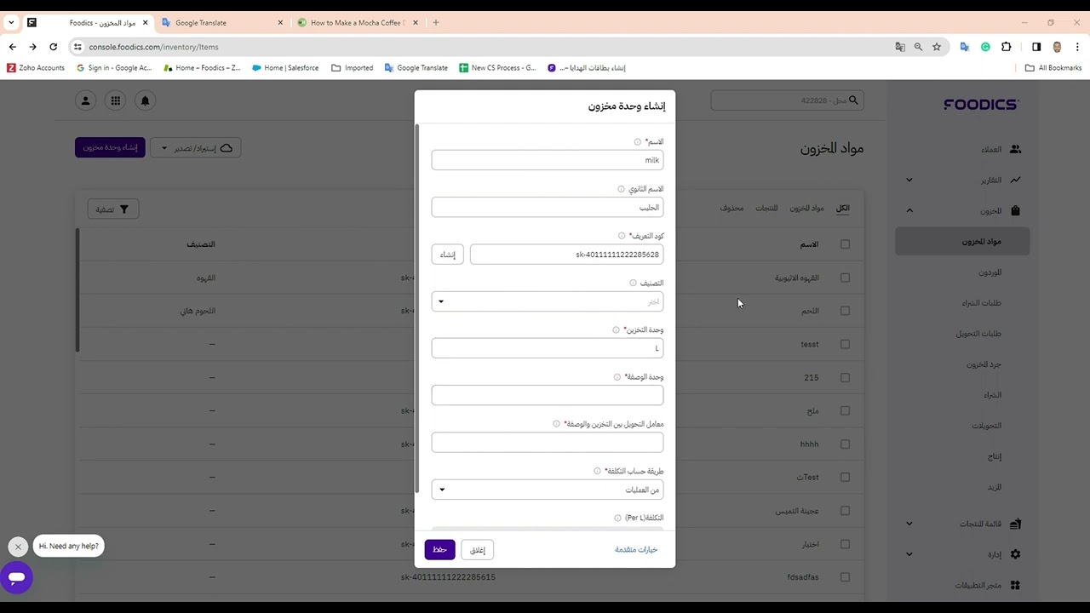Open the notifications bell icon
1090x613 pixels.
(145, 100)
